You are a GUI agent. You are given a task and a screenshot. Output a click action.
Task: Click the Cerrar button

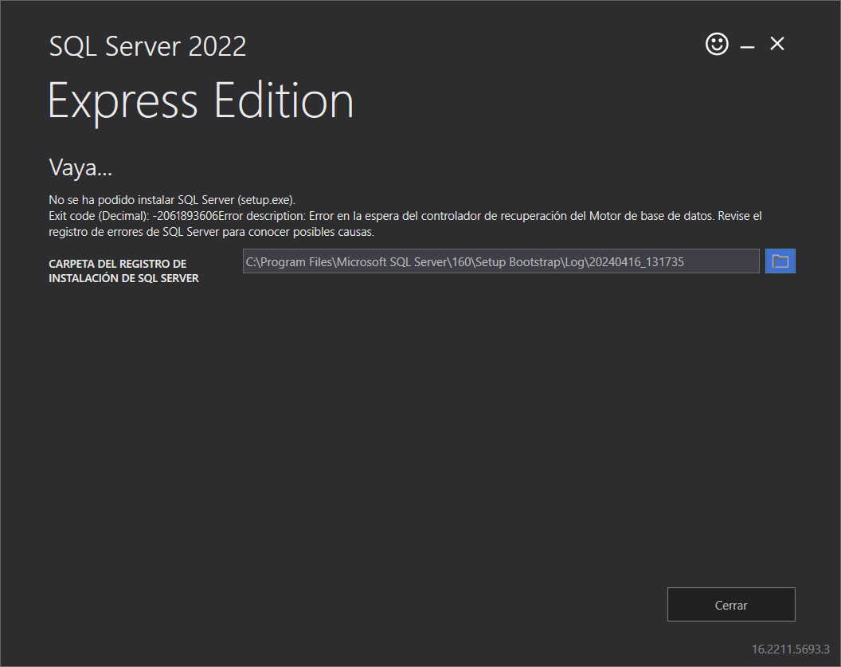pyautogui.click(x=731, y=605)
